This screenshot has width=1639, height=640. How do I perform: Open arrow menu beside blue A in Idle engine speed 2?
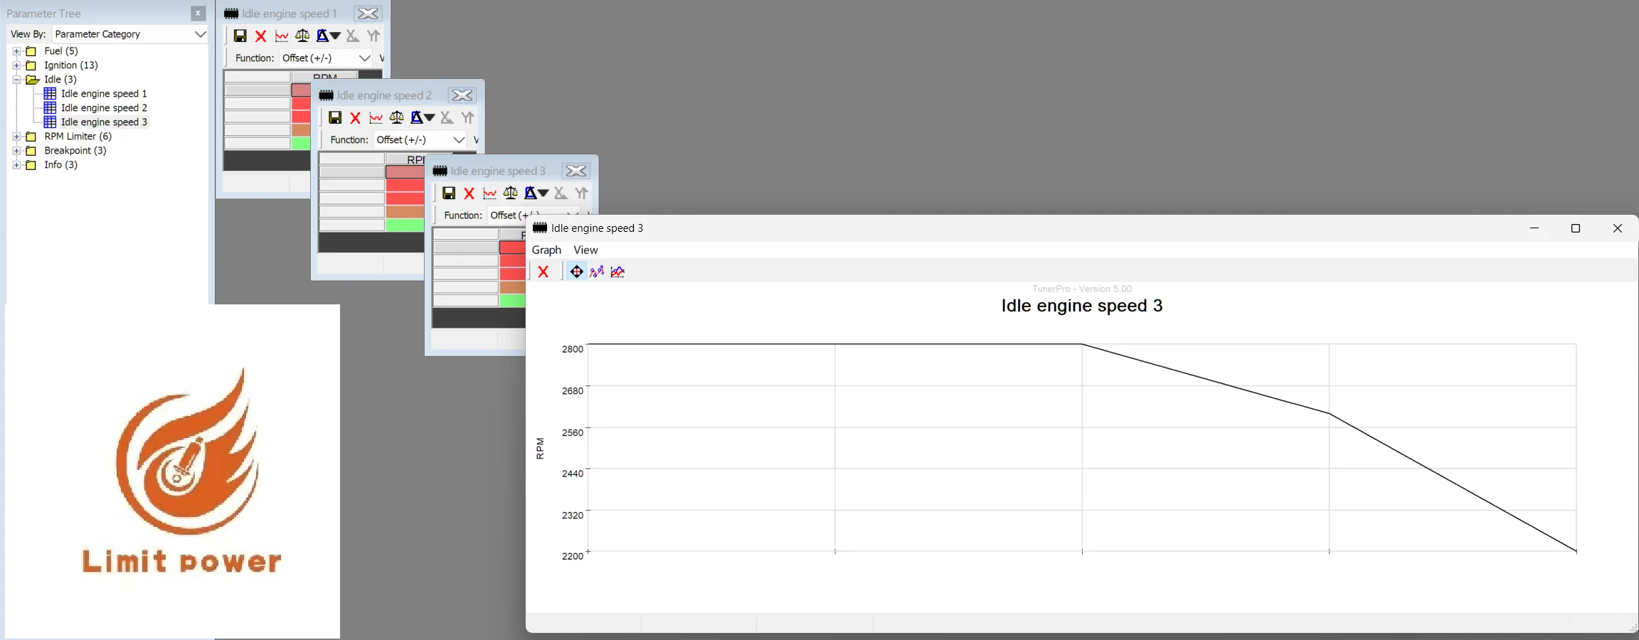430,118
